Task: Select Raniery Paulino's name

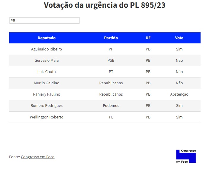Action: [x=47, y=94]
